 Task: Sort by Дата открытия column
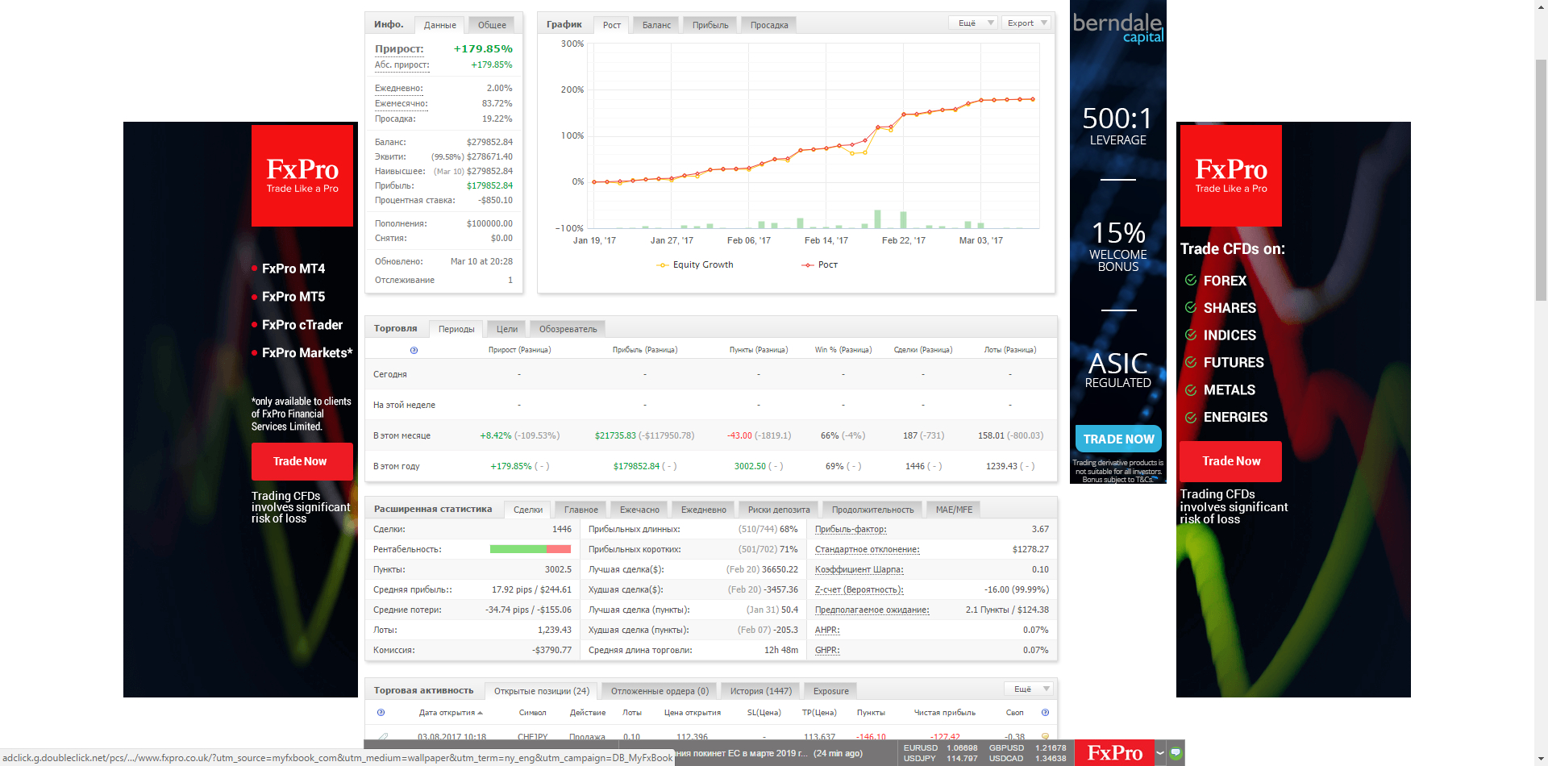(450, 713)
